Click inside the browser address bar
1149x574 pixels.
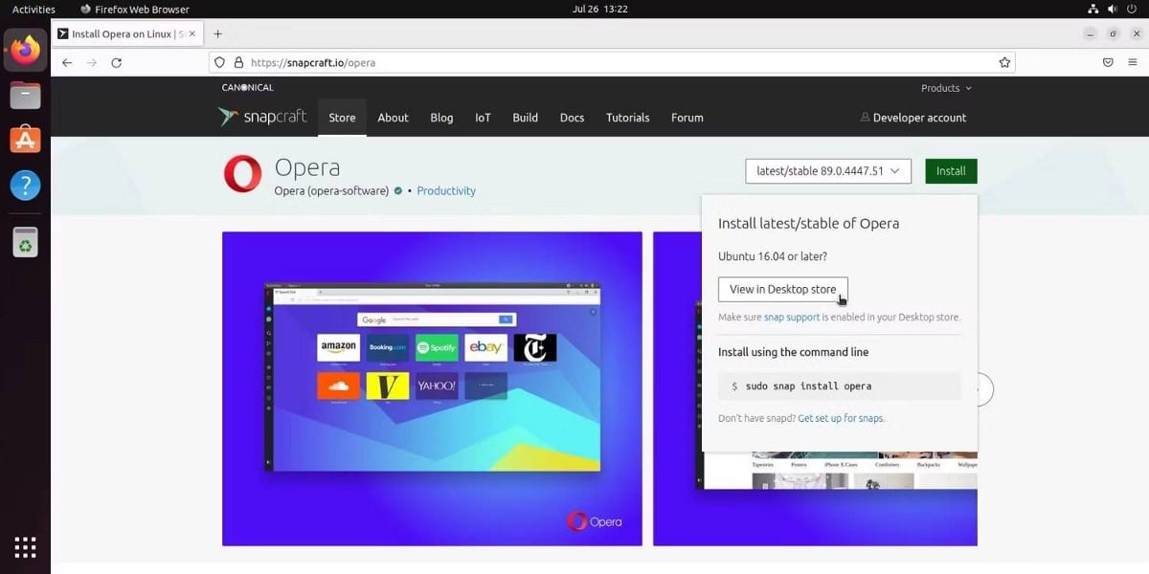click(x=479, y=61)
